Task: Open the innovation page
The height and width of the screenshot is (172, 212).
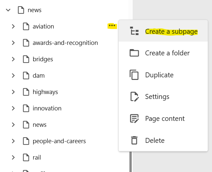Action: 47,108
